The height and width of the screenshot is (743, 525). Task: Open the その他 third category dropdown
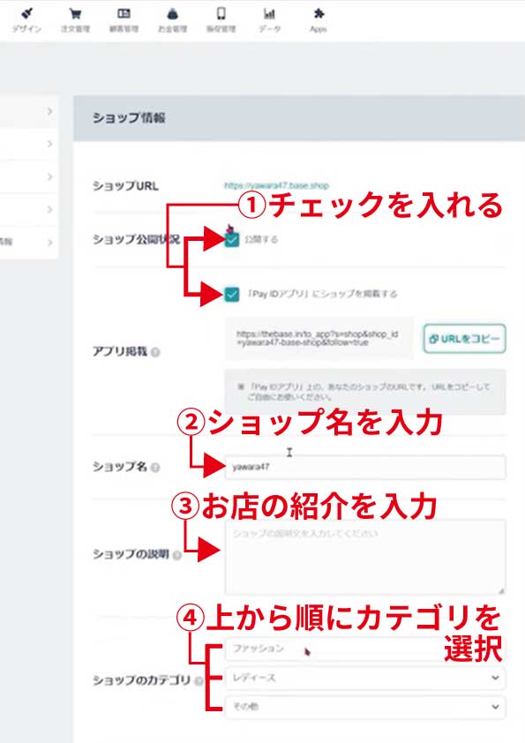pyautogui.click(x=364, y=707)
